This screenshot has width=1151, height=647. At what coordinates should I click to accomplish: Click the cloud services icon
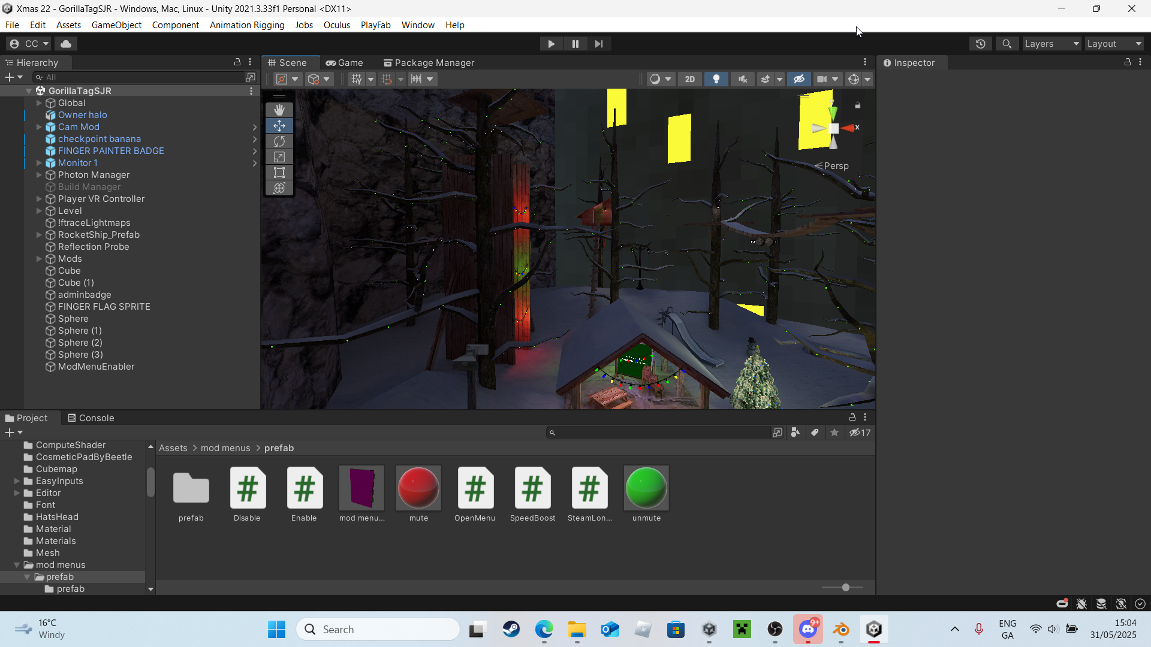(66, 44)
